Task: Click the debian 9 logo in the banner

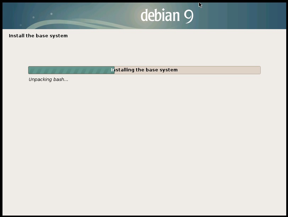Action: click(167, 16)
